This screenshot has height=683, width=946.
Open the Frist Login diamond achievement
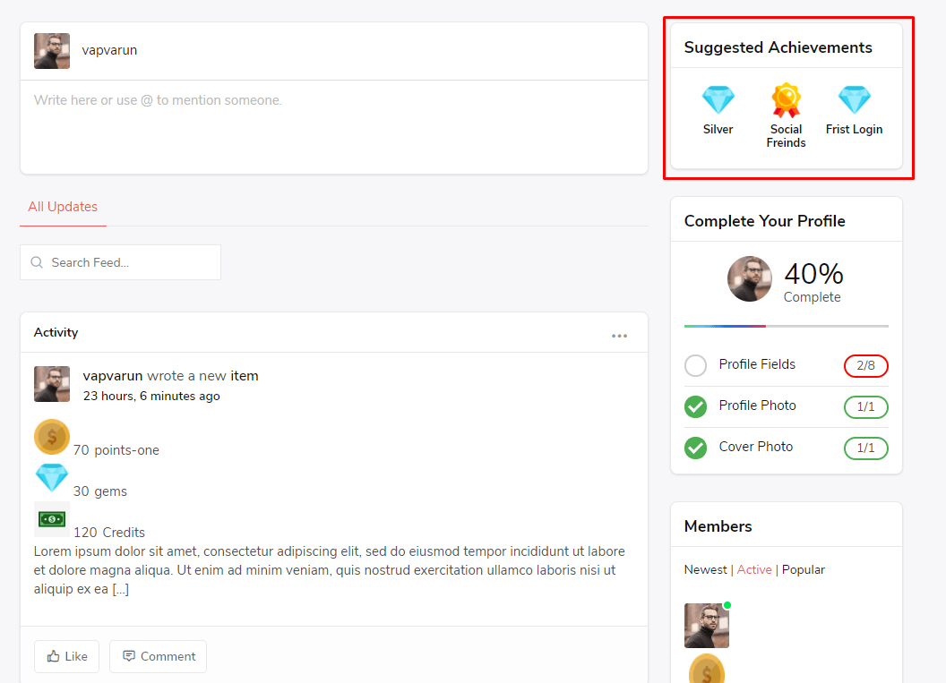click(854, 100)
